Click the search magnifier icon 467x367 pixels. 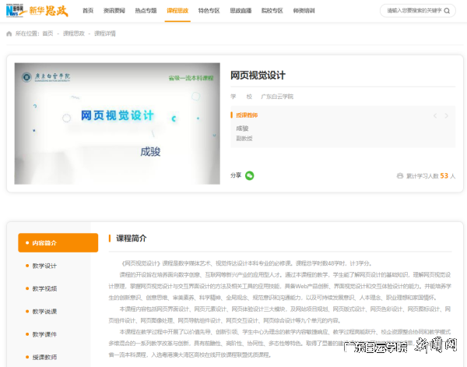click(448, 11)
